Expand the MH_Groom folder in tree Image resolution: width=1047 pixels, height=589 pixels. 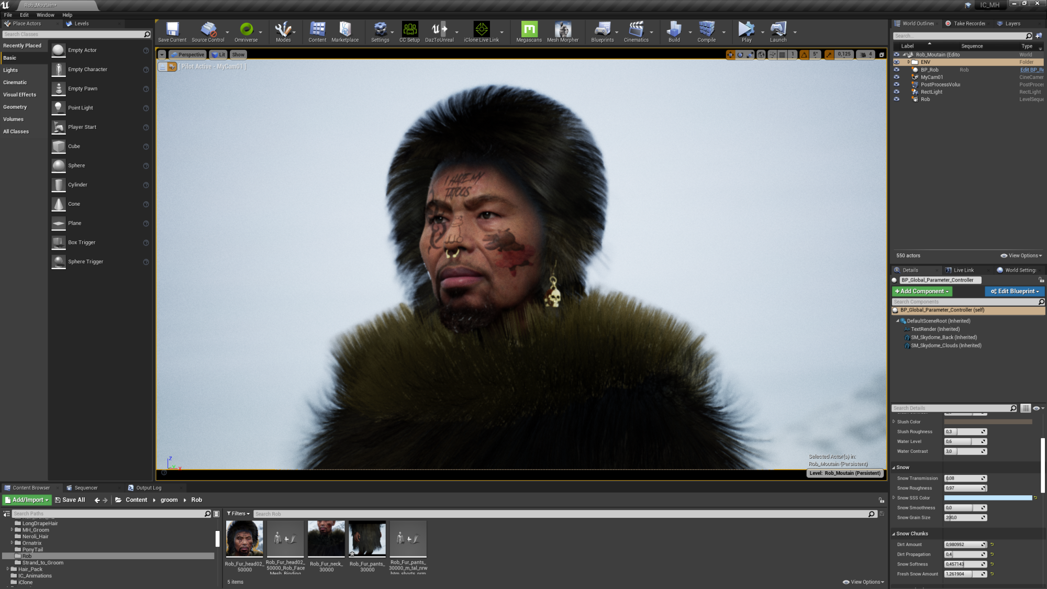click(12, 530)
